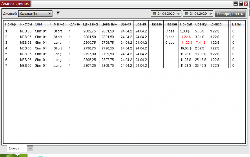This screenshot has height=157, width=250.
Task: Click calendar icon in start date field
Action: 154,14
